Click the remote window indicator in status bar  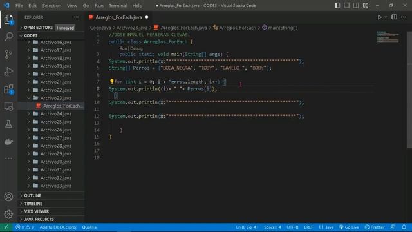tap(6, 227)
